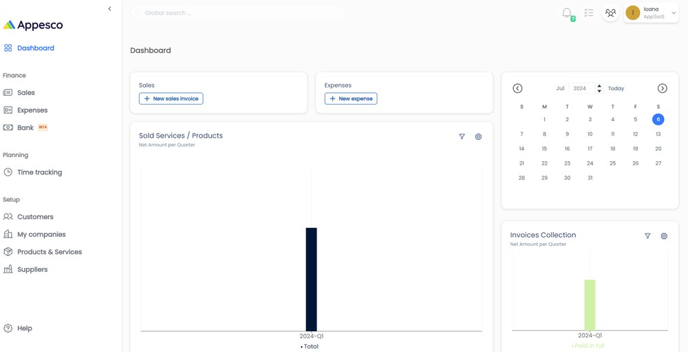Decrease the calendar year with down arrow
Image resolution: width=688 pixels, height=352 pixels.
point(599,91)
